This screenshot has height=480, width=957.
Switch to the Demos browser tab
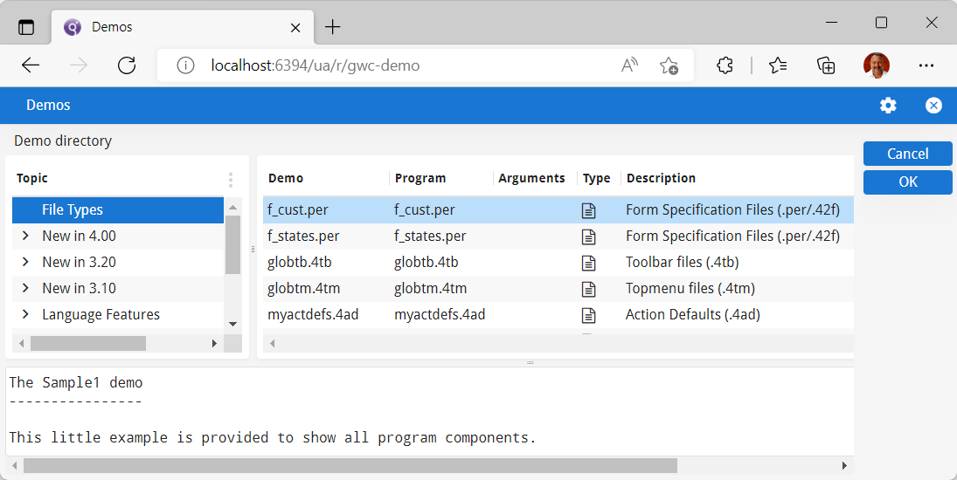point(175,27)
